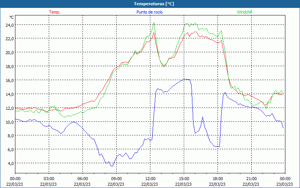
Task: Select the green Windchill legend label
Action: (244, 12)
